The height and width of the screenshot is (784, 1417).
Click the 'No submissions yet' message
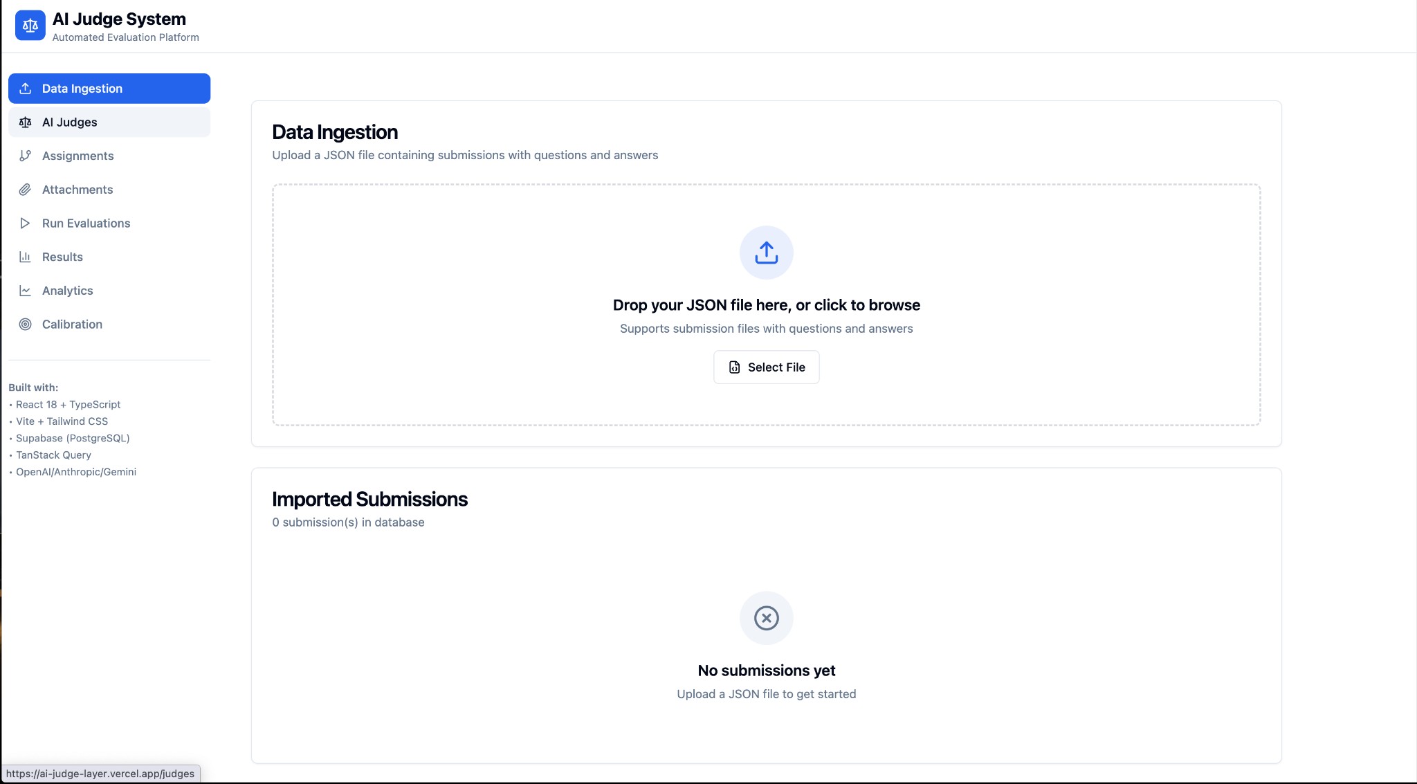(767, 671)
